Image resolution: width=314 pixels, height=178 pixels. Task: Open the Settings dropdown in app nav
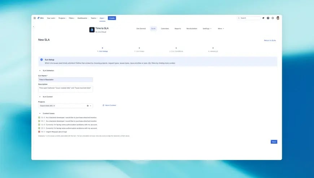[x=207, y=28]
